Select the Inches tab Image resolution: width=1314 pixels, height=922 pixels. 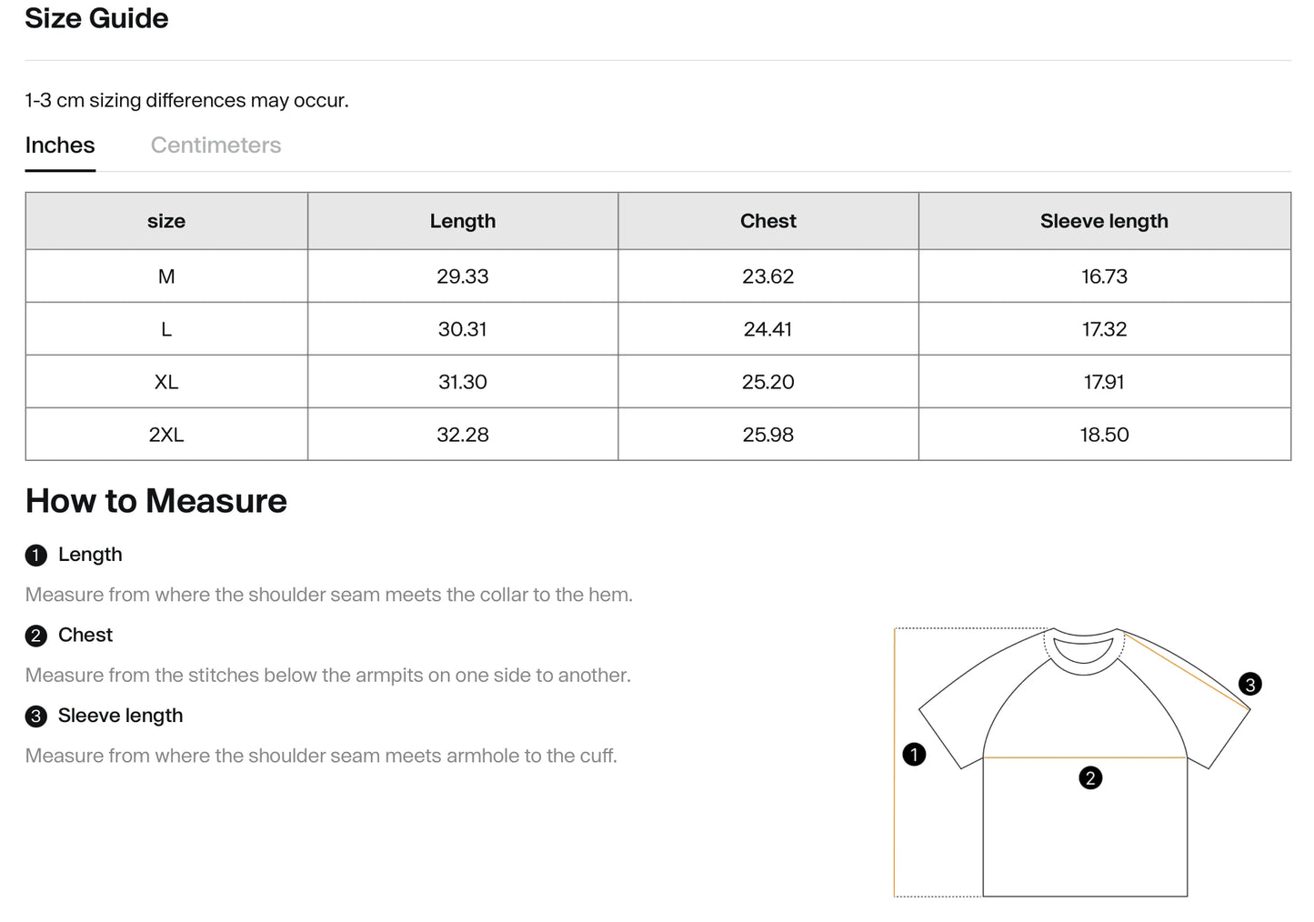click(x=60, y=145)
